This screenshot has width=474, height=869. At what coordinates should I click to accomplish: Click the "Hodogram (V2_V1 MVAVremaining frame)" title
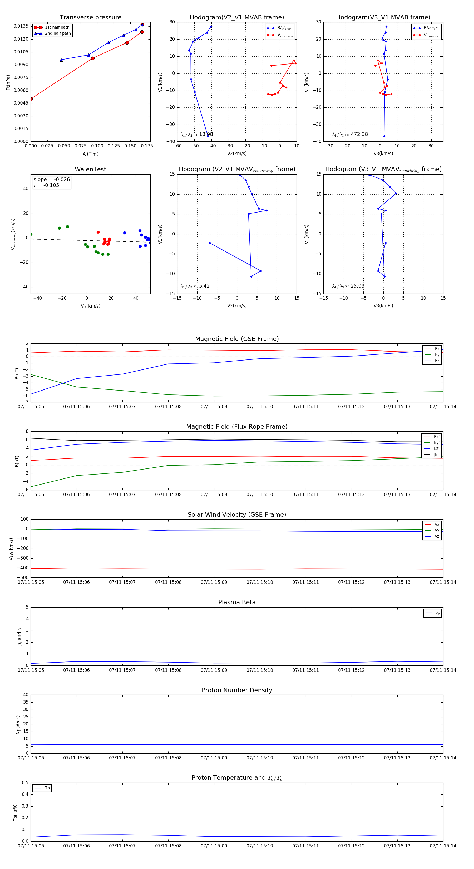237,169
